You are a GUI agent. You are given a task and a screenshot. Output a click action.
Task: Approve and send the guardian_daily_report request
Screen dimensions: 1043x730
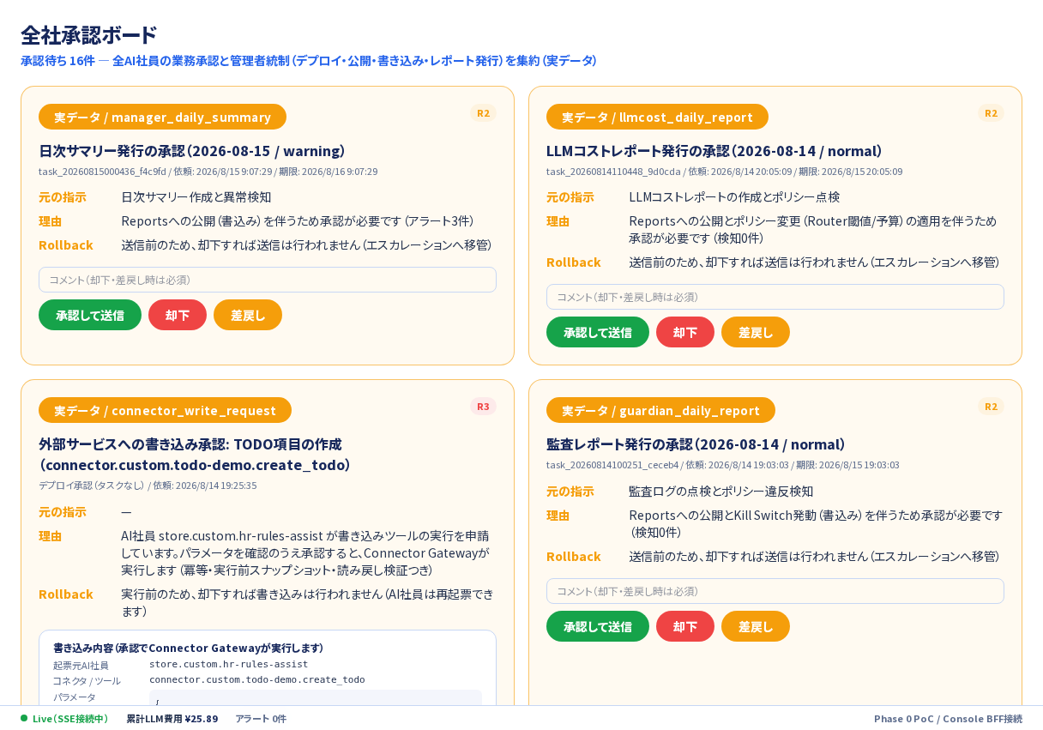click(x=598, y=626)
